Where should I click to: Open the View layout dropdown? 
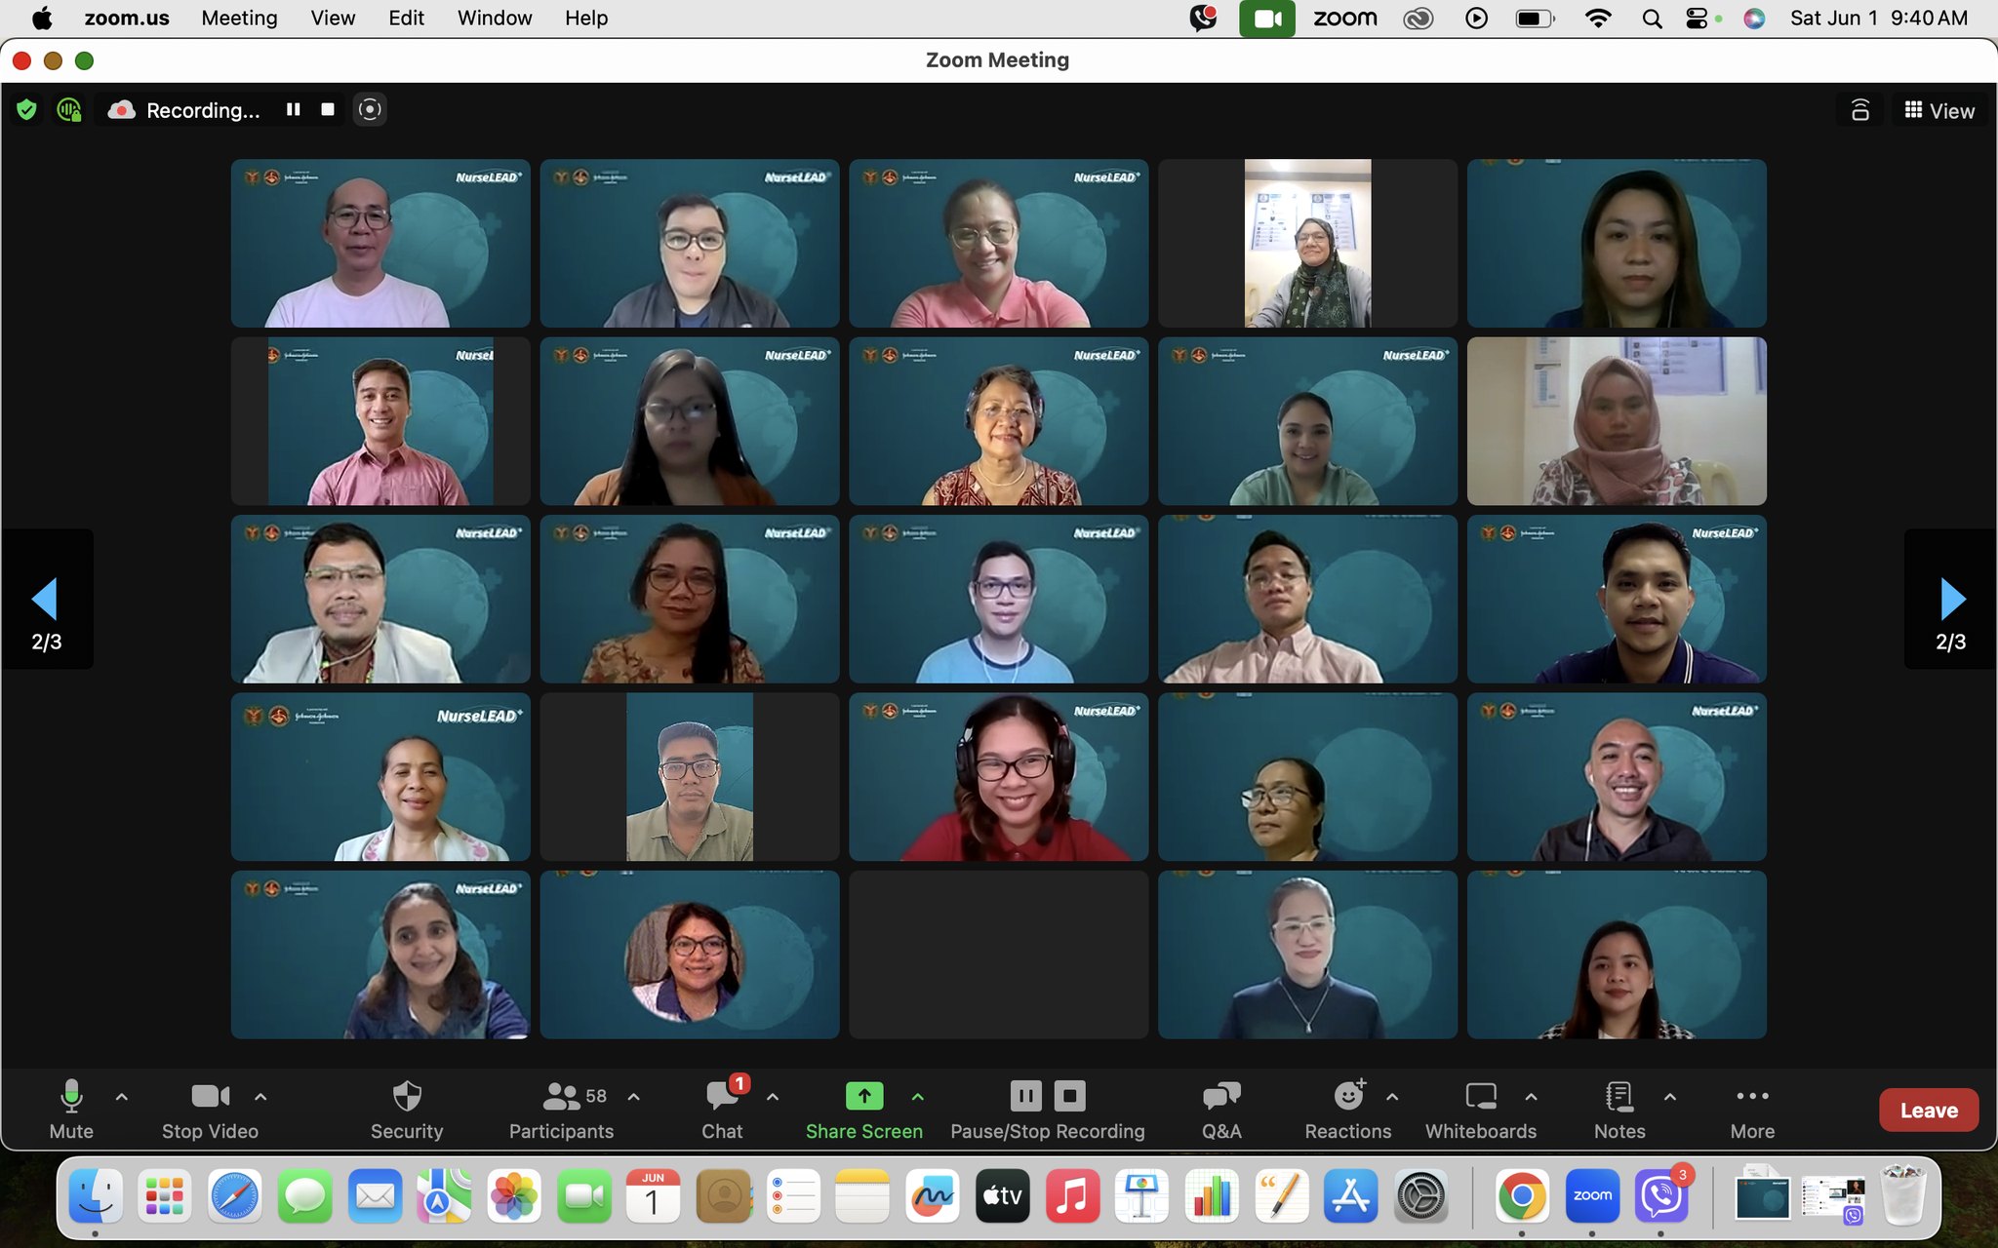(x=1939, y=111)
